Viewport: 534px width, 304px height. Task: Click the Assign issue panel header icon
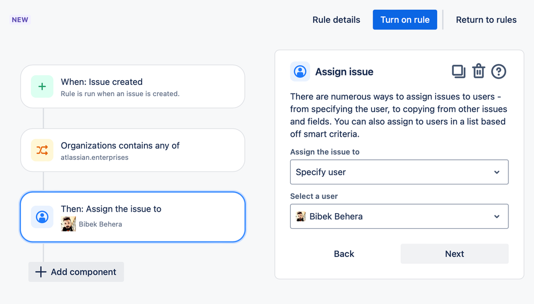[x=300, y=72]
